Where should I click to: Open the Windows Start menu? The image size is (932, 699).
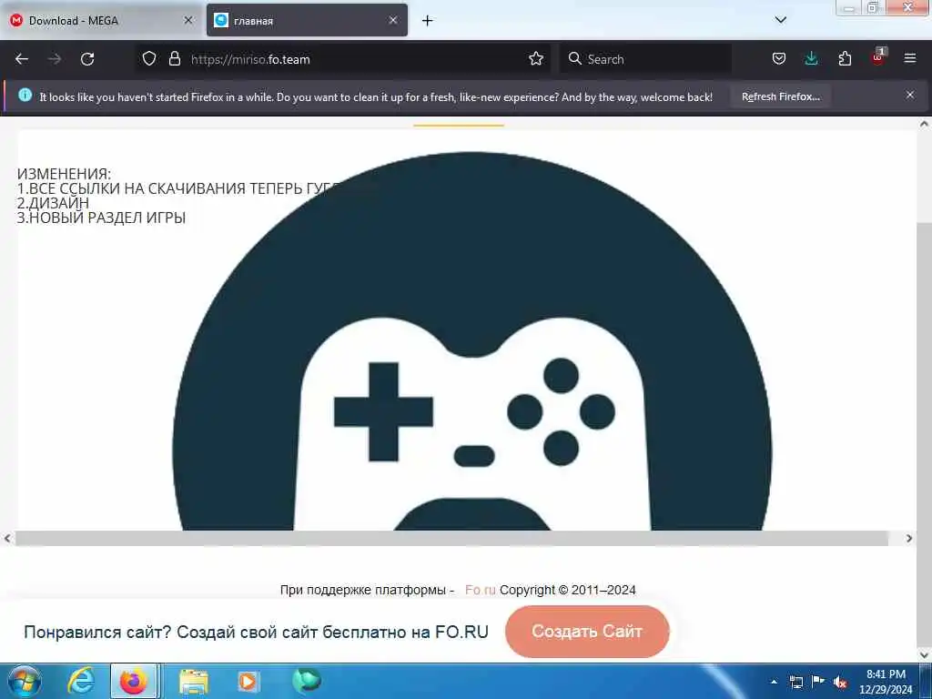(x=25, y=681)
